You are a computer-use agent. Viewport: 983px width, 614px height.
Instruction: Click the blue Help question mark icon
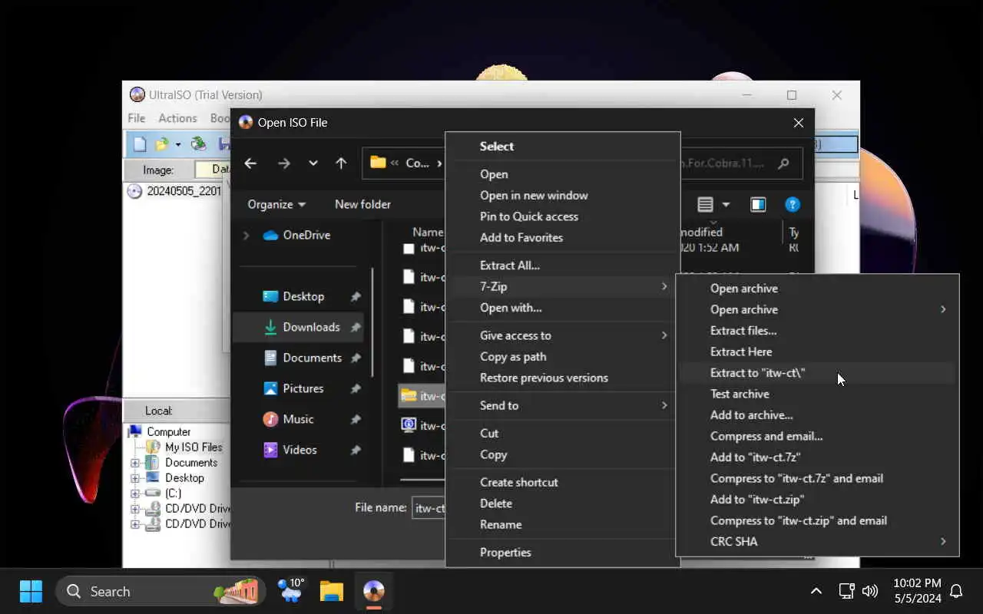[x=793, y=204]
